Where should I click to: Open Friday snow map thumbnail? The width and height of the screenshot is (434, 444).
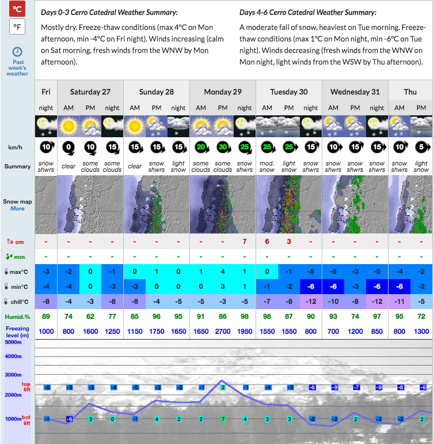click(x=46, y=205)
